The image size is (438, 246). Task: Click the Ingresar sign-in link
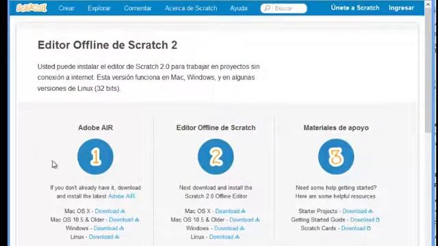click(x=402, y=8)
